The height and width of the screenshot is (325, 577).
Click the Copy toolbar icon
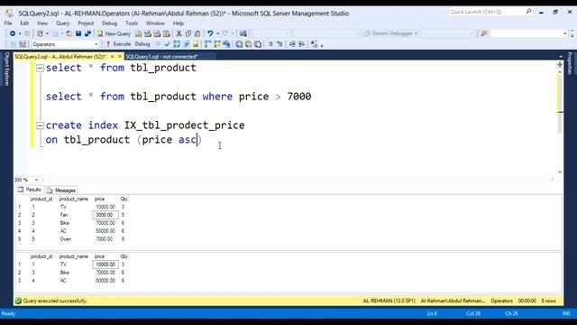188,33
